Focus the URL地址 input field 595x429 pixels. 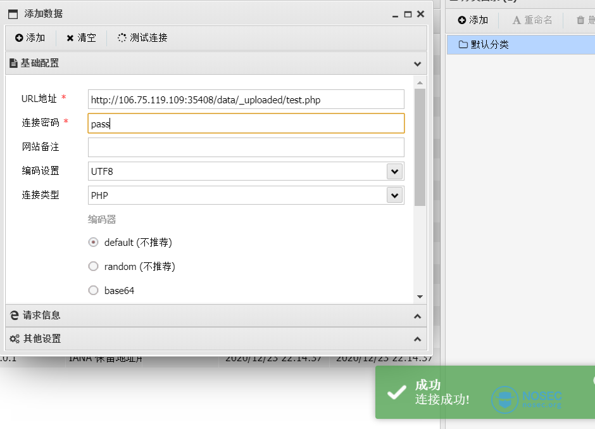tap(246, 99)
